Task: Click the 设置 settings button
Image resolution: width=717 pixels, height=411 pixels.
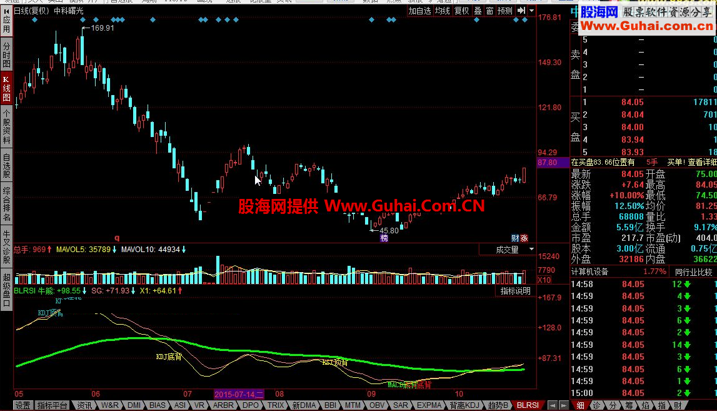Action: tap(23, 405)
